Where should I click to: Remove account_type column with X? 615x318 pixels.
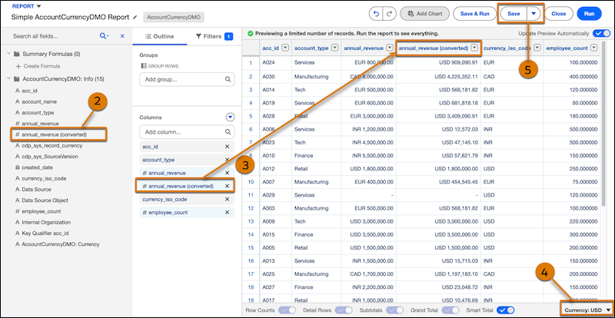[227, 160]
